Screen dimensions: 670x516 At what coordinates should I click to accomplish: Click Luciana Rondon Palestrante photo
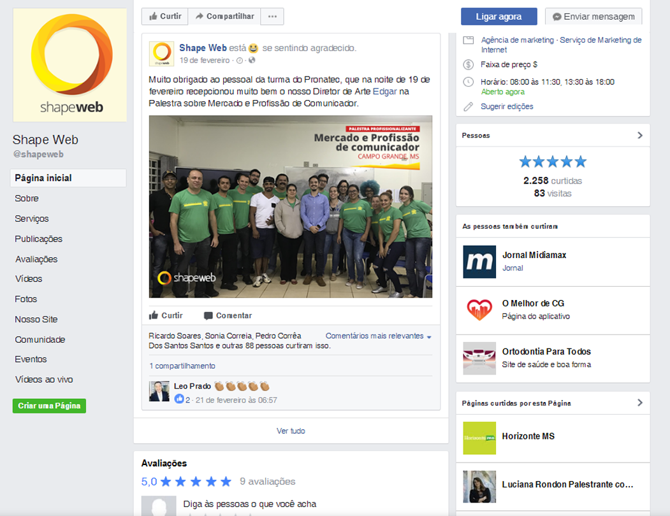(479, 487)
